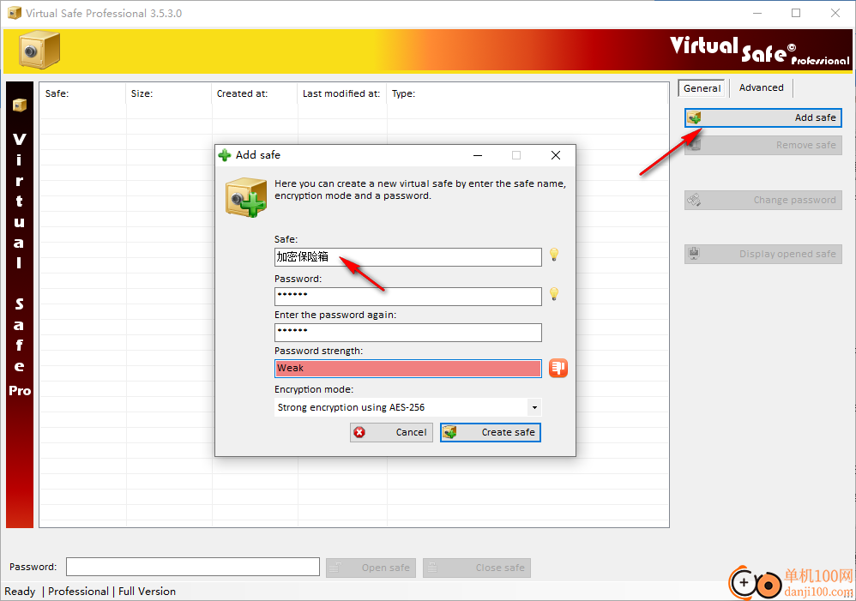Image resolution: width=856 pixels, height=601 pixels.
Task: Click the weak password thumbs-down icon
Action: tap(558, 368)
